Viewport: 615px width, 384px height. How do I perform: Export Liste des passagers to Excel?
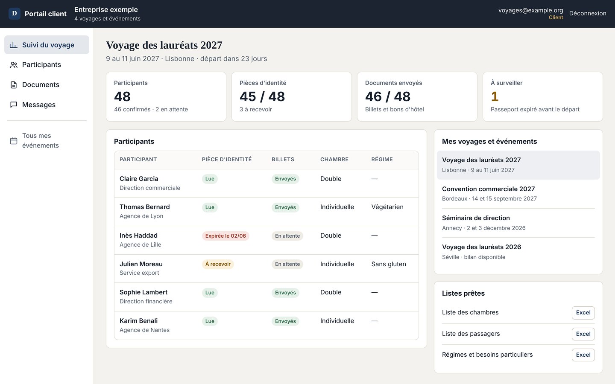coord(583,334)
